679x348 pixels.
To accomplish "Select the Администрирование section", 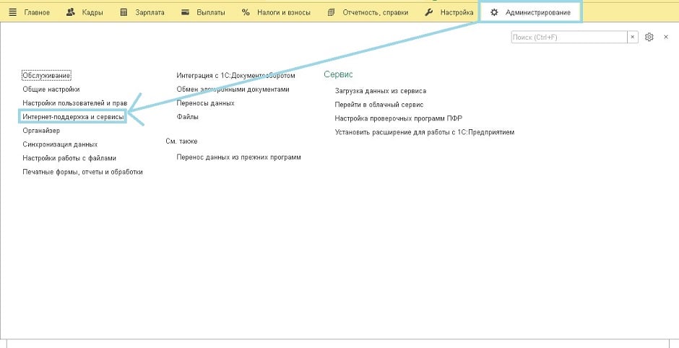I will [538, 12].
